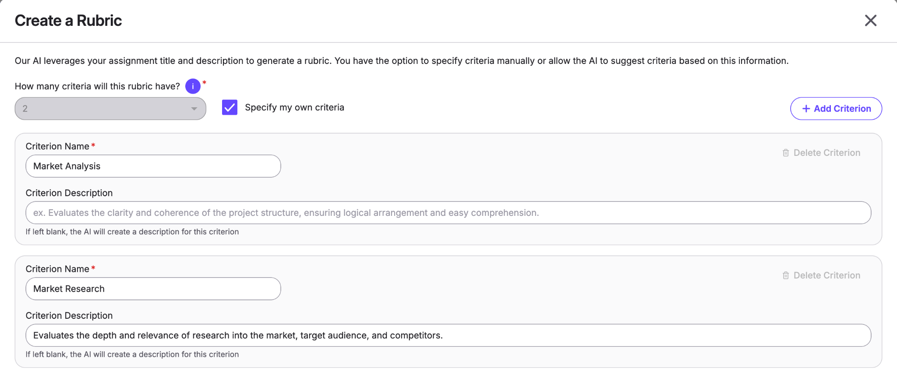Image resolution: width=897 pixels, height=377 pixels.
Task: Click 'How many criteria will this rubric have?' label
Action: (x=97, y=86)
